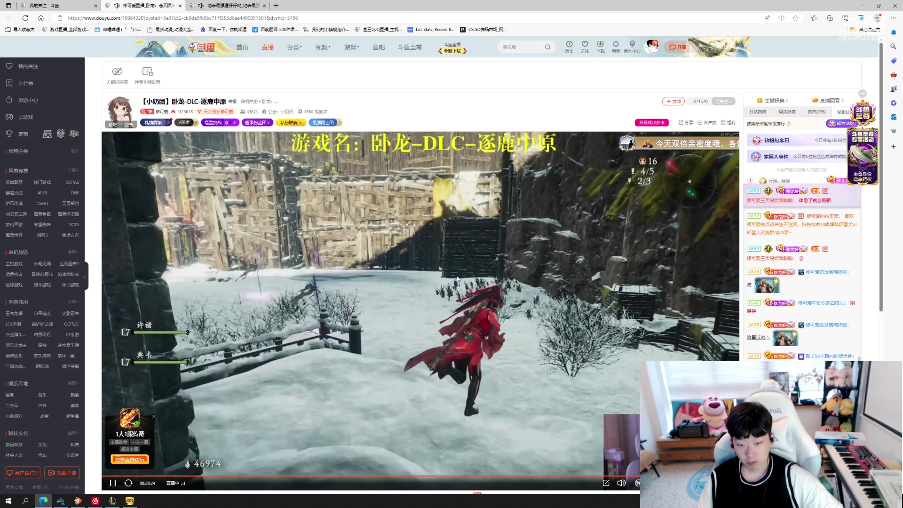
Task: Open danmaku function settings icon
Action: pyautogui.click(x=147, y=71)
